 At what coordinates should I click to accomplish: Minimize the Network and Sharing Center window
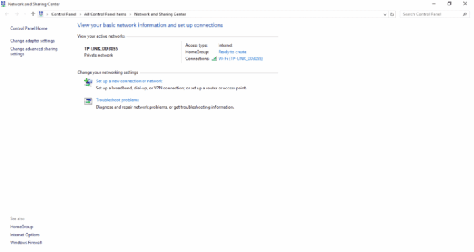coord(434,4)
